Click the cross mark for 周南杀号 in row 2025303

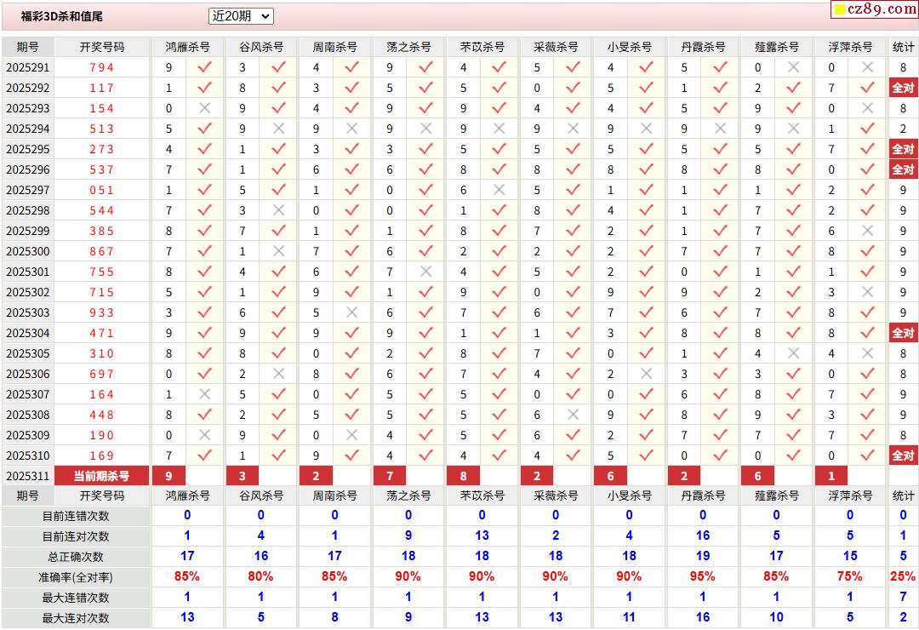[x=351, y=312]
